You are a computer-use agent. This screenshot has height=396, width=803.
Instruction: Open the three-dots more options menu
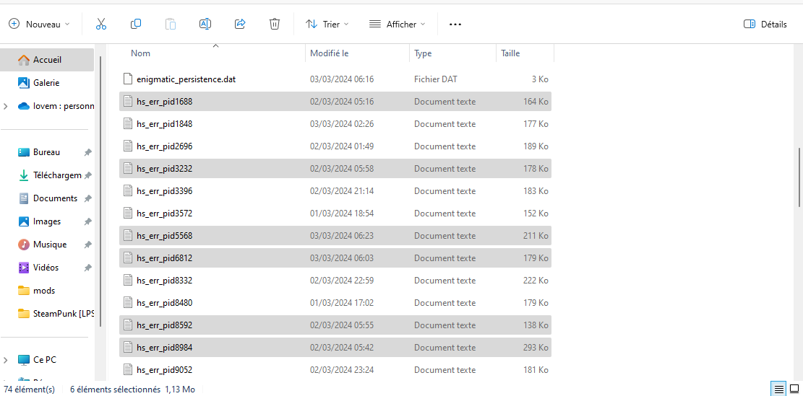455,24
